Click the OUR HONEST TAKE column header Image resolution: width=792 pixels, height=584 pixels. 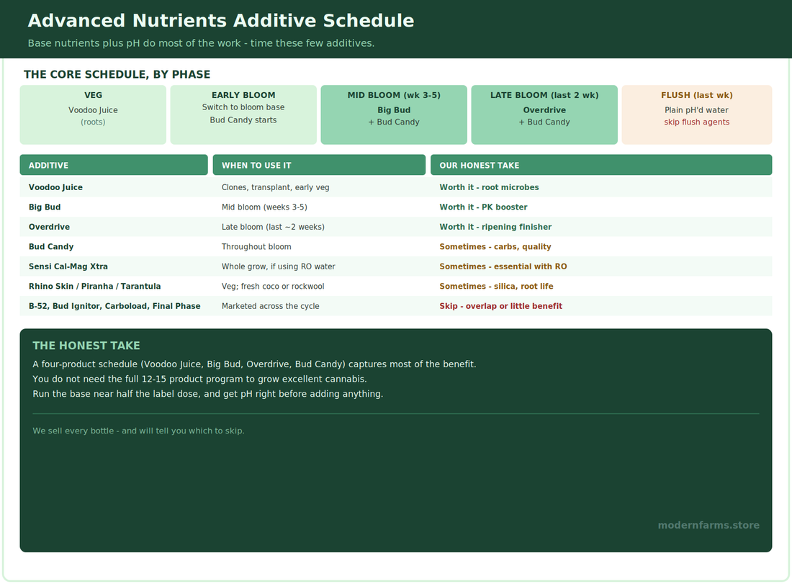pyautogui.click(x=601, y=165)
